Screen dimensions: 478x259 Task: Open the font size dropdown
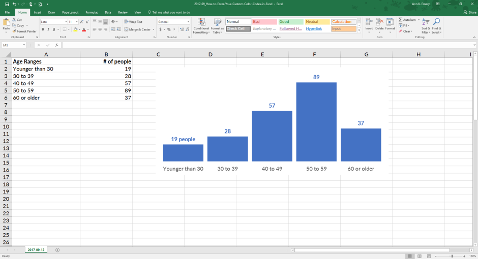[77, 22]
